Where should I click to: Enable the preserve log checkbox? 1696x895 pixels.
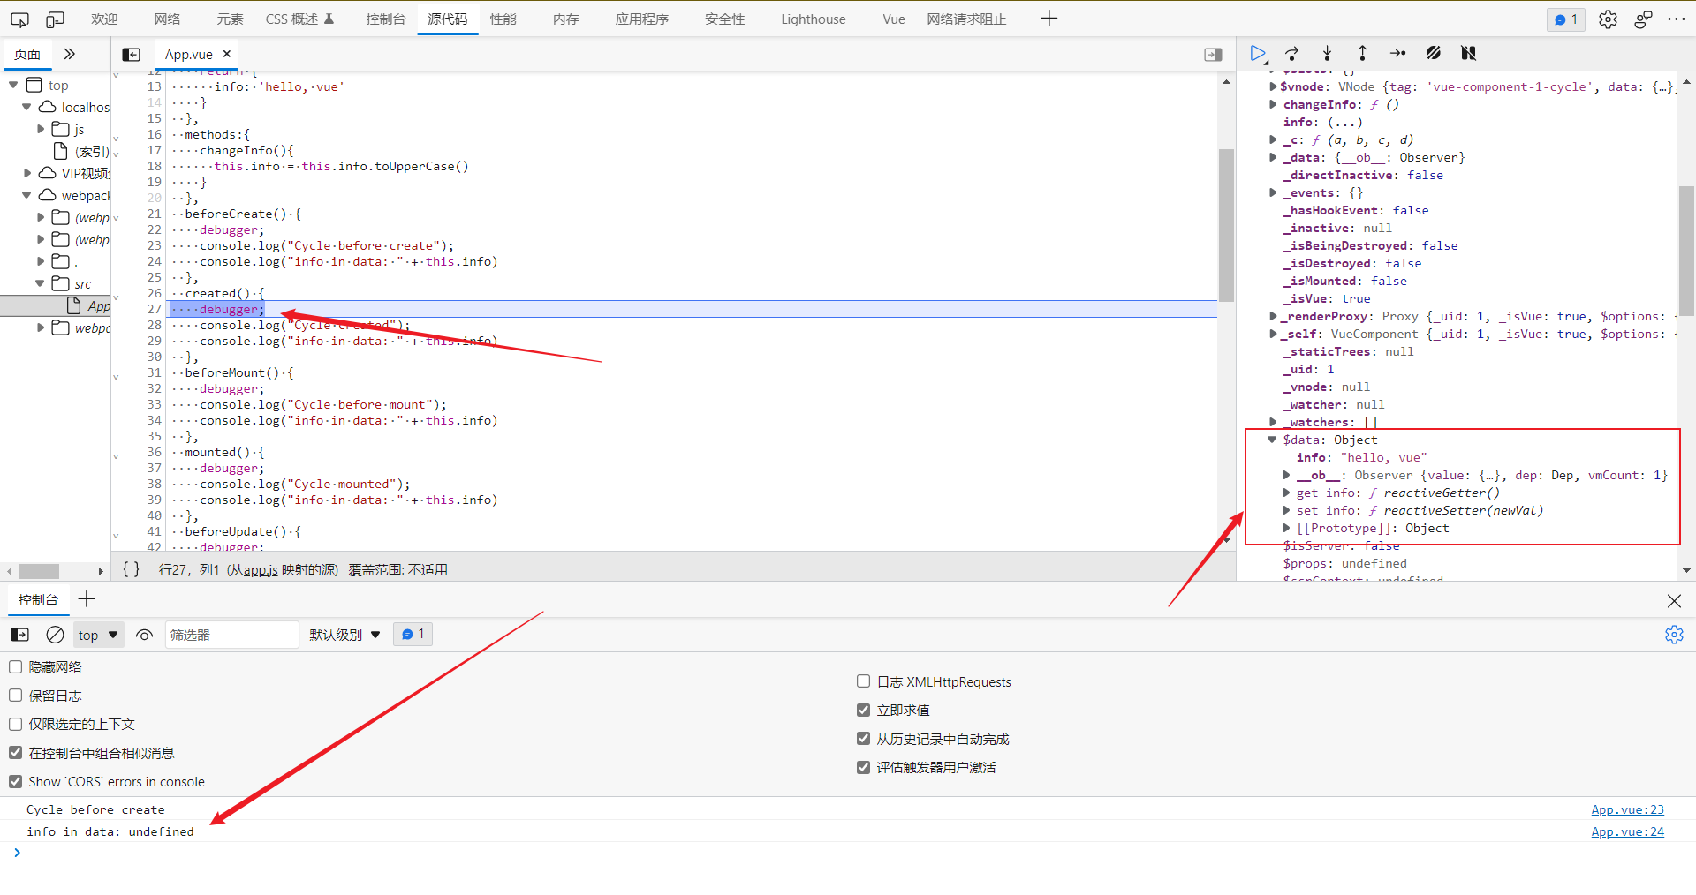click(x=16, y=696)
